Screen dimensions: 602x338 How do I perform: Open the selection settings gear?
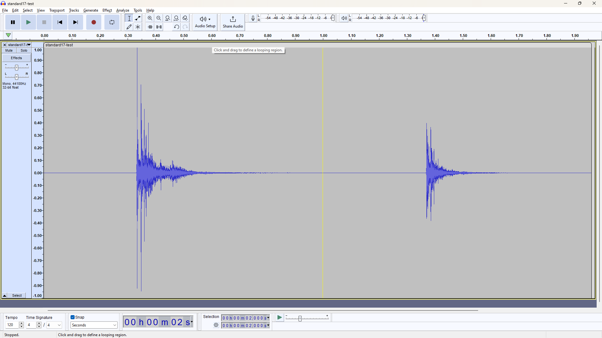216,325
